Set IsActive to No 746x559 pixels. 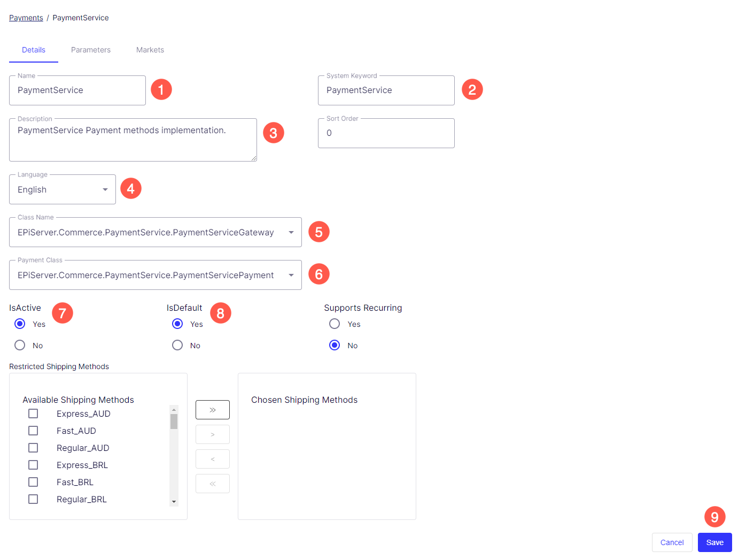(20, 345)
